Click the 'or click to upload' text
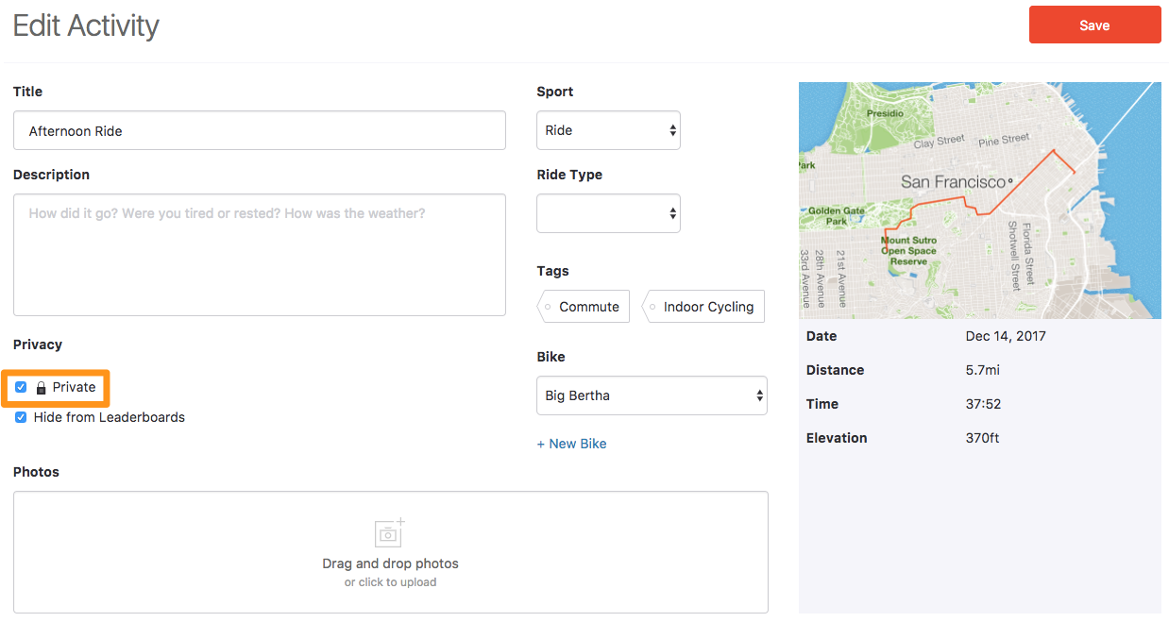Viewport: 1169px width, 622px height. tap(390, 582)
